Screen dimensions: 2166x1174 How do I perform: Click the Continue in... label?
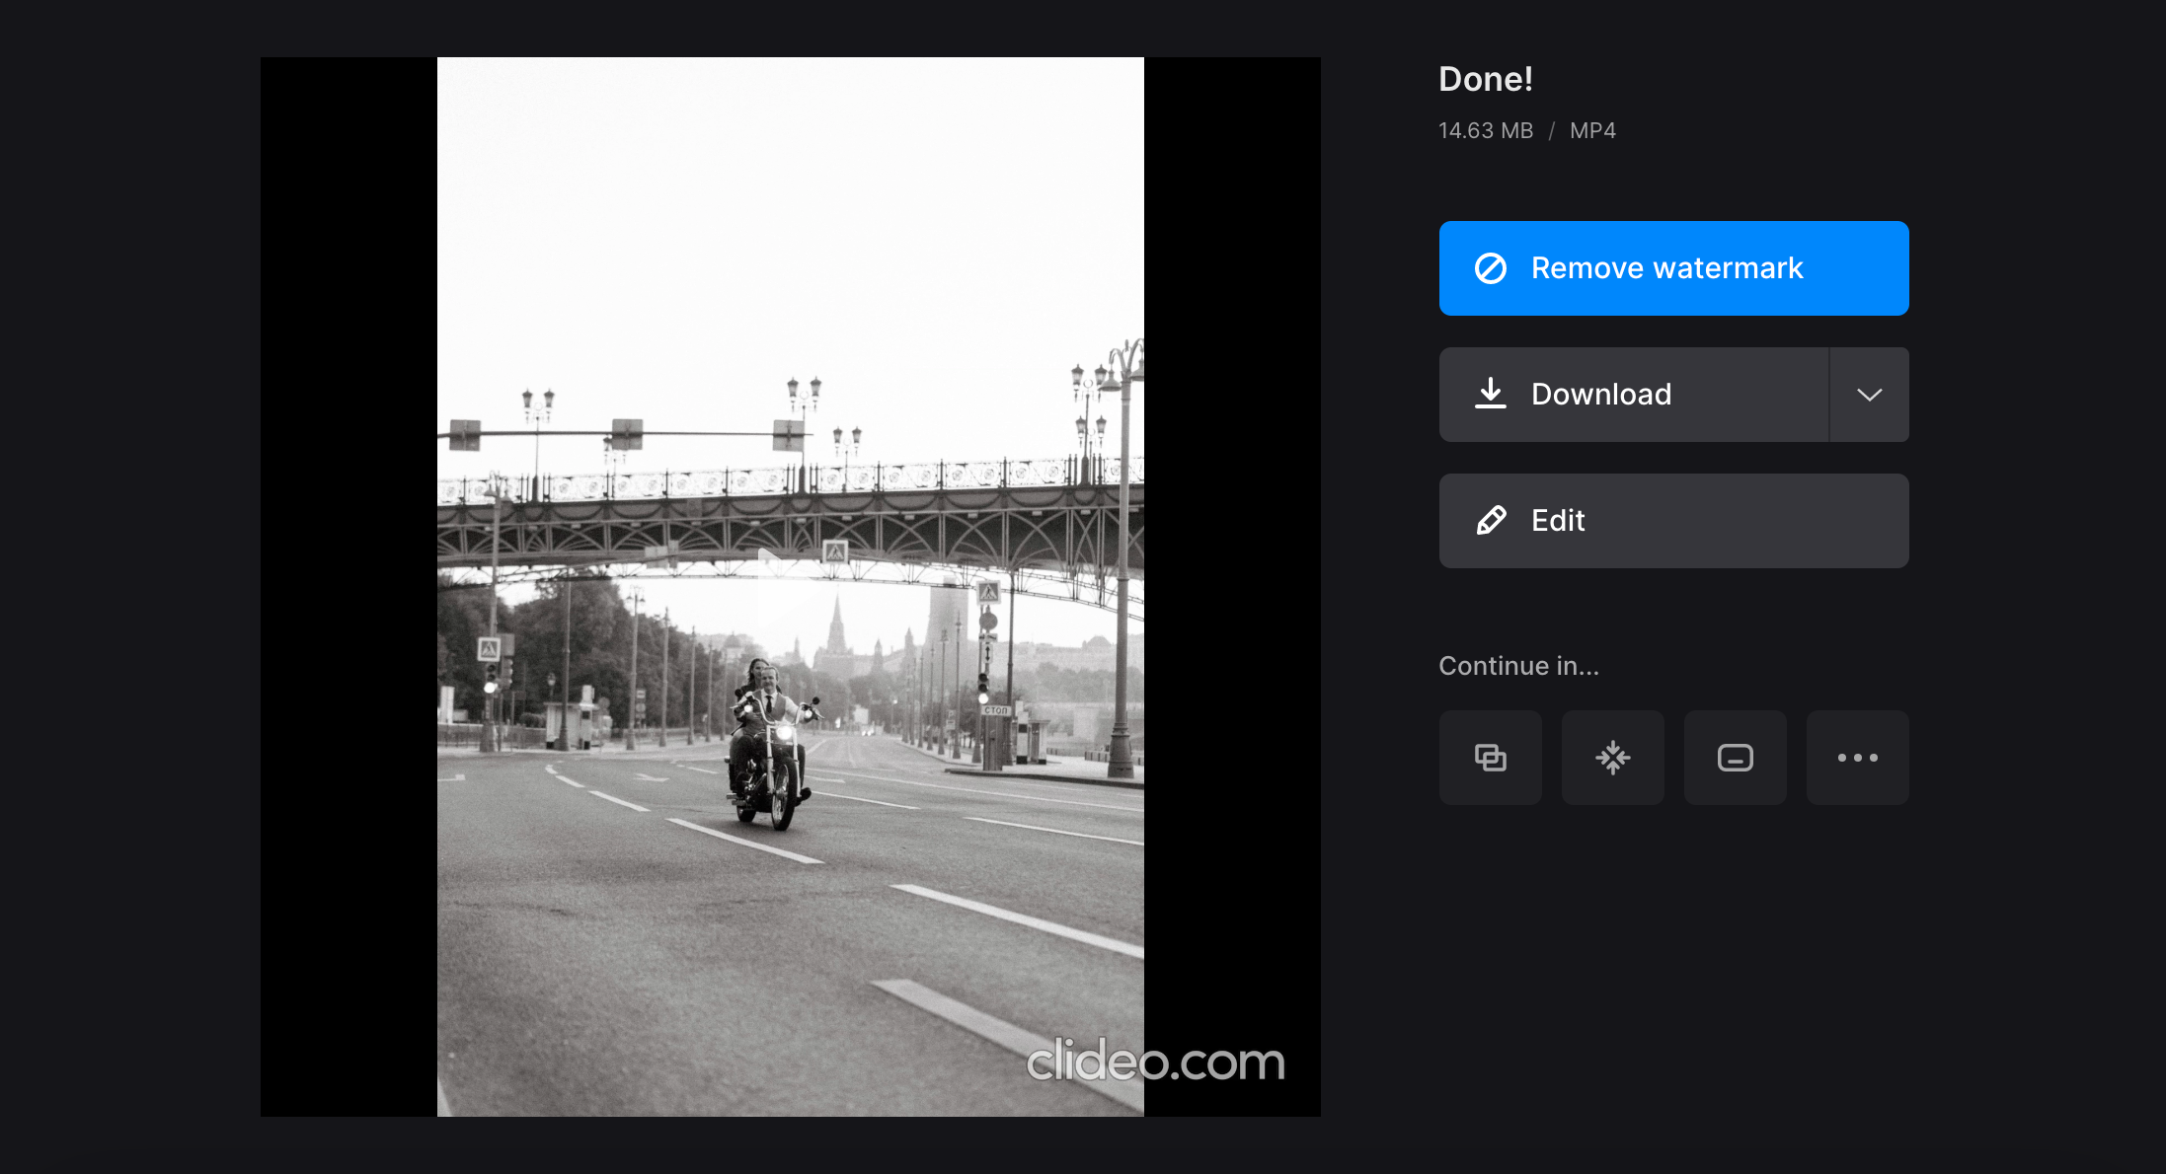point(1518,665)
